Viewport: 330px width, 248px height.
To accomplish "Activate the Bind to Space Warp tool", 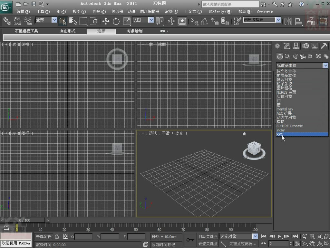I will click(28, 21).
